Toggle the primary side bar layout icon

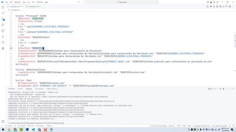pyautogui.click(x=208, y=2)
